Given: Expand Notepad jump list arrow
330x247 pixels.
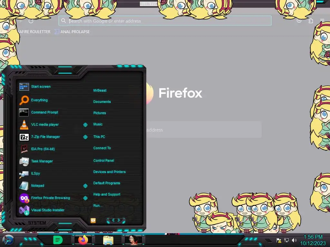Looking at the screenshot, I should click(x=85, y=186).
